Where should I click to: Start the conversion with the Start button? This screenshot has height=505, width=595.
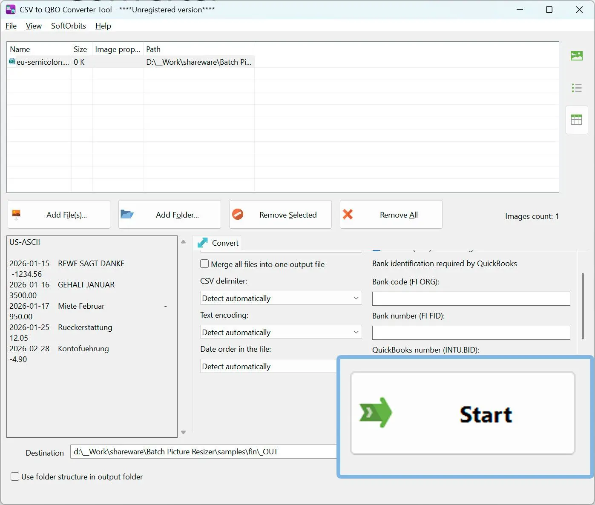463,413
